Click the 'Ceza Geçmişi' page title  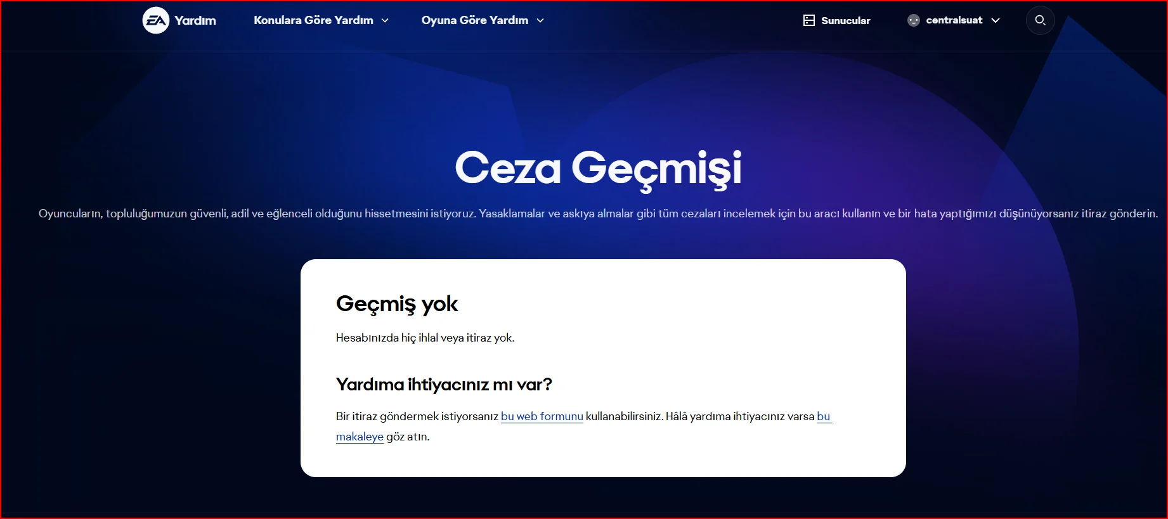(x=599, y=169)
